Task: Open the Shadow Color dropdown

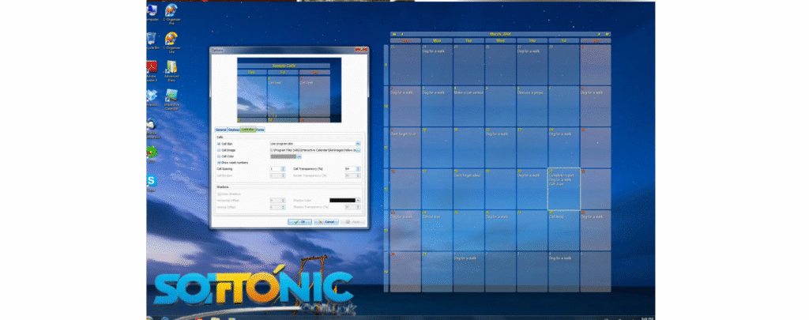Action: (x=358, y=200)
